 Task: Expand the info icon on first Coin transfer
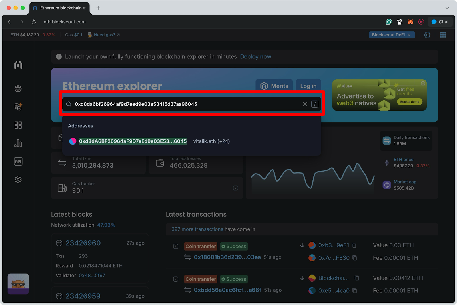click(176, 246)
